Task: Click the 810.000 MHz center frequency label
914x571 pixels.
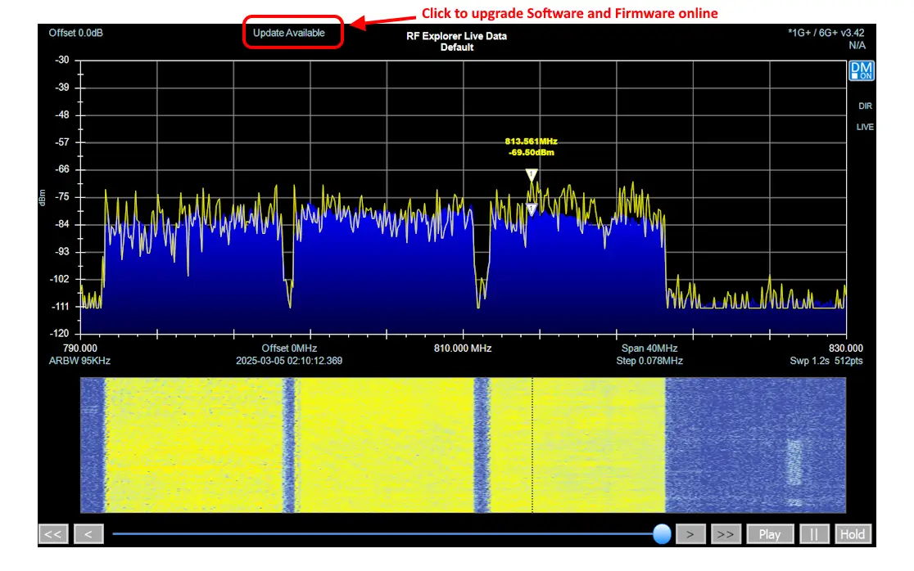Action: [464, 348]
